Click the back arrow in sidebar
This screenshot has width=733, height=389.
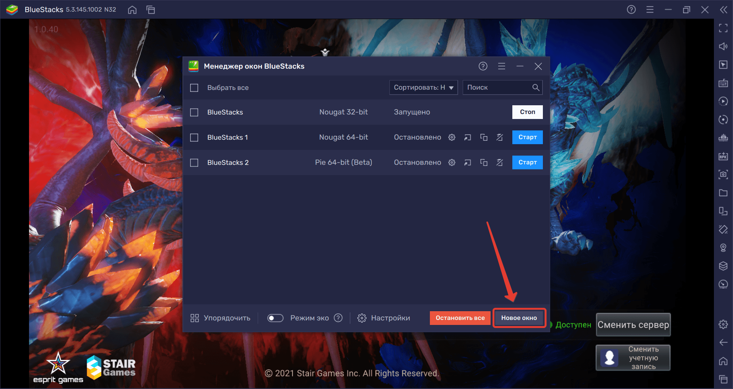[723, 342]
